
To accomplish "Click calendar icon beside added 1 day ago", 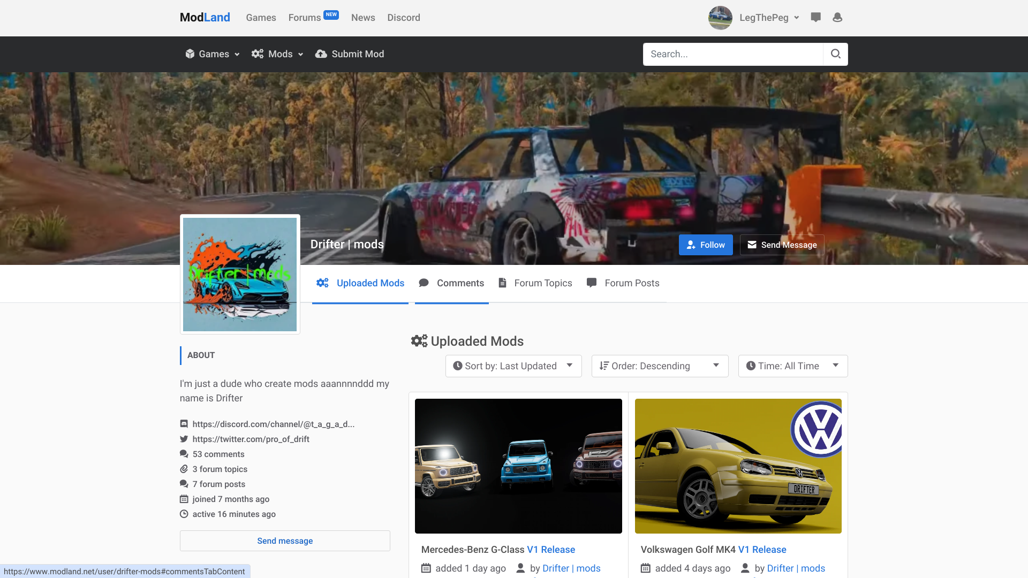I will (x=426, y=568).
